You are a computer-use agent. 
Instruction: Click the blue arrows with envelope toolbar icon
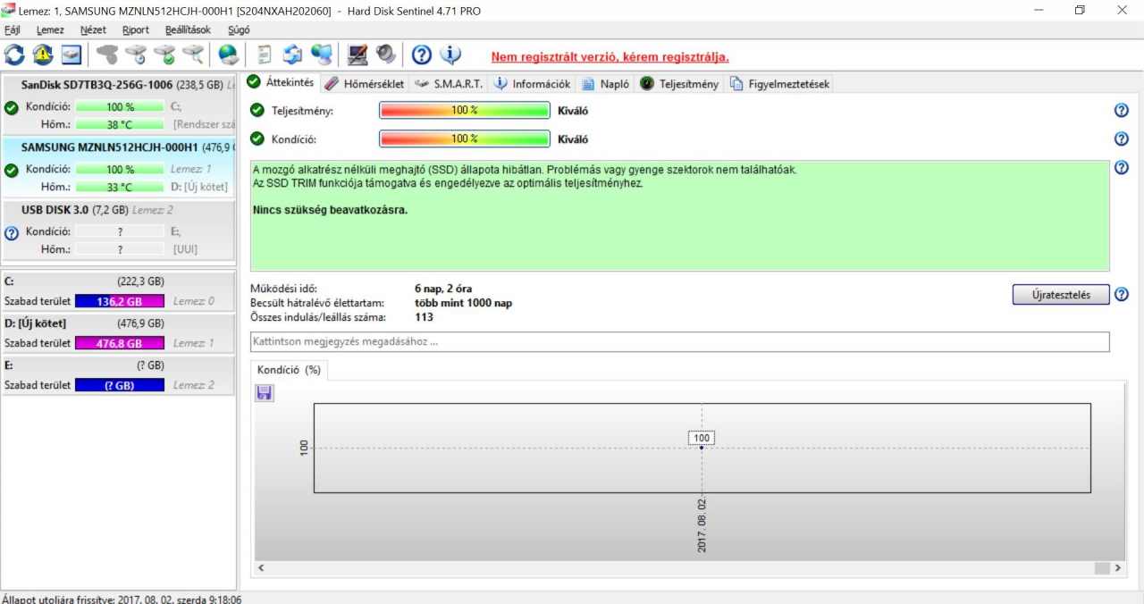292,55
